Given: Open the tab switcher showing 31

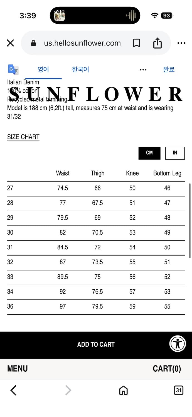Looking at the screenshot, I should [178, 390].
